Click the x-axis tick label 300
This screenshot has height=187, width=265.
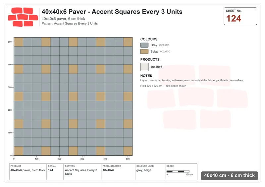coord(82,159)
